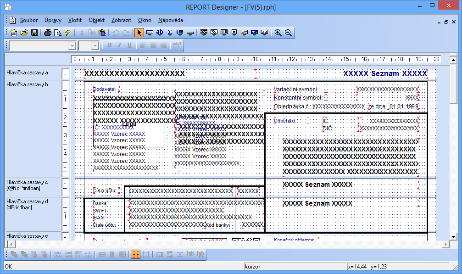
Task: Open a file with the folder icon
Action: [x=24, y=33]
